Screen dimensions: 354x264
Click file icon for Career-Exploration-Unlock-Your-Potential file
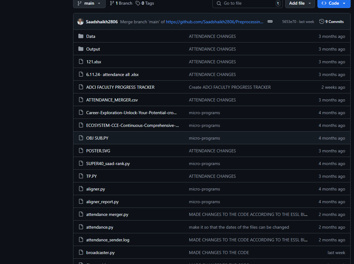[81, 112]
